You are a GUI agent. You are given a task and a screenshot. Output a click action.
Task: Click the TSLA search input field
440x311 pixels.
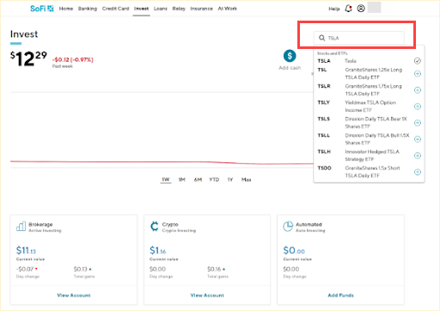tap(359, 38)
